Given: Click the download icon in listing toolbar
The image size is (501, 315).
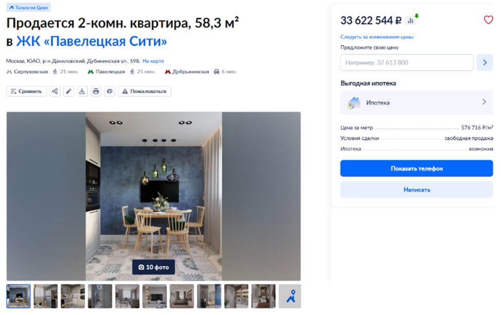Looking at the screenshot, I should coord(82,91).
